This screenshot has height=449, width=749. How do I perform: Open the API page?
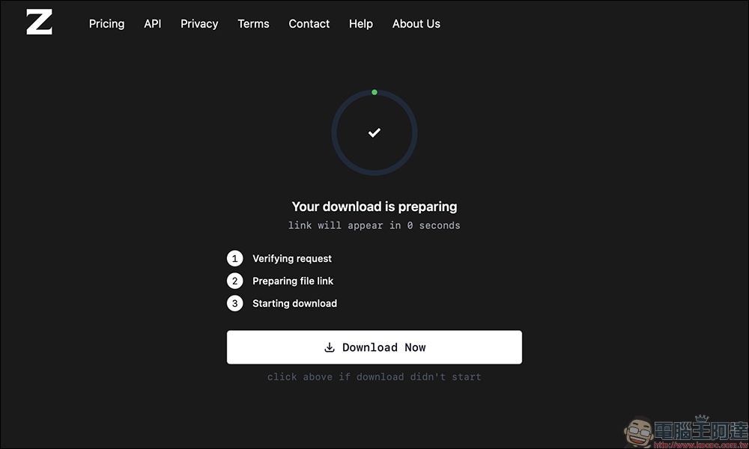click(152, 23)
